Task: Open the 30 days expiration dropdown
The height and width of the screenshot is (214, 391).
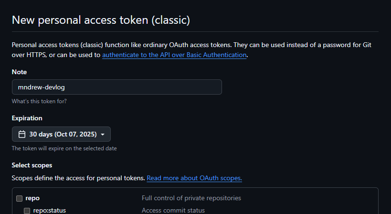Action: click(x=61, y=135)
